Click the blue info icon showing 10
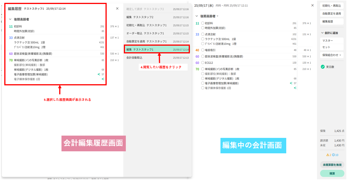348x181 pixels. click(333, 155)
